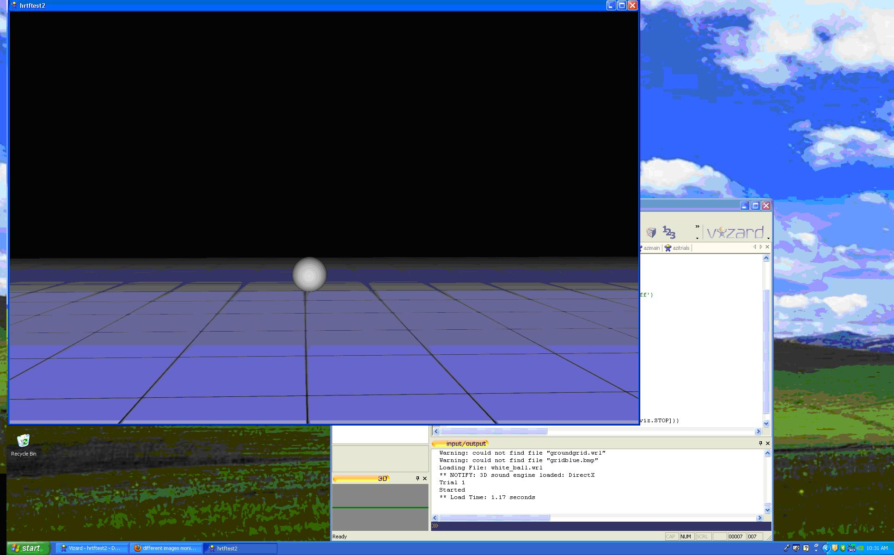Switch to the azimain script tab
The image size is (894, 555).
651,248
